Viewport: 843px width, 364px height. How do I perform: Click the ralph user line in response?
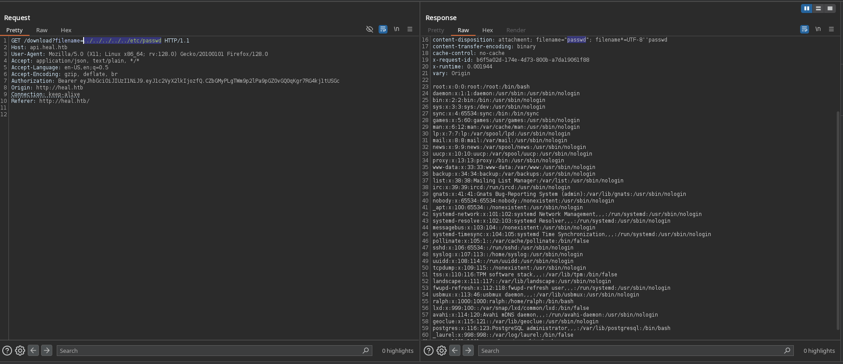pyautogui.click(x=503, y=301)
